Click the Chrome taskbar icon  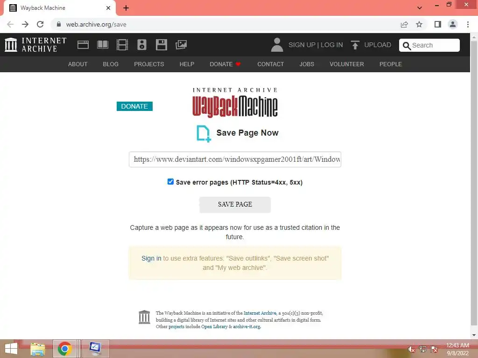[x=64, y=349]
